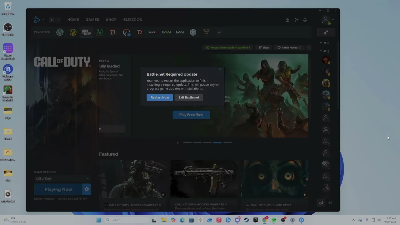Open the Shop button with cart
Screen dimensions: 400x225
264,47
